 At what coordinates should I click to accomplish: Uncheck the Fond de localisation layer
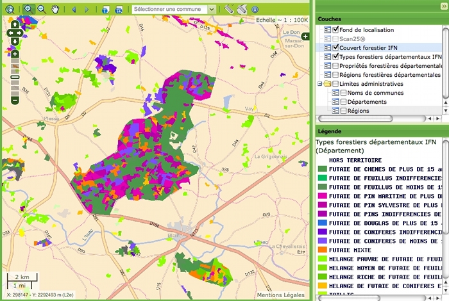(x=335, y=29)
